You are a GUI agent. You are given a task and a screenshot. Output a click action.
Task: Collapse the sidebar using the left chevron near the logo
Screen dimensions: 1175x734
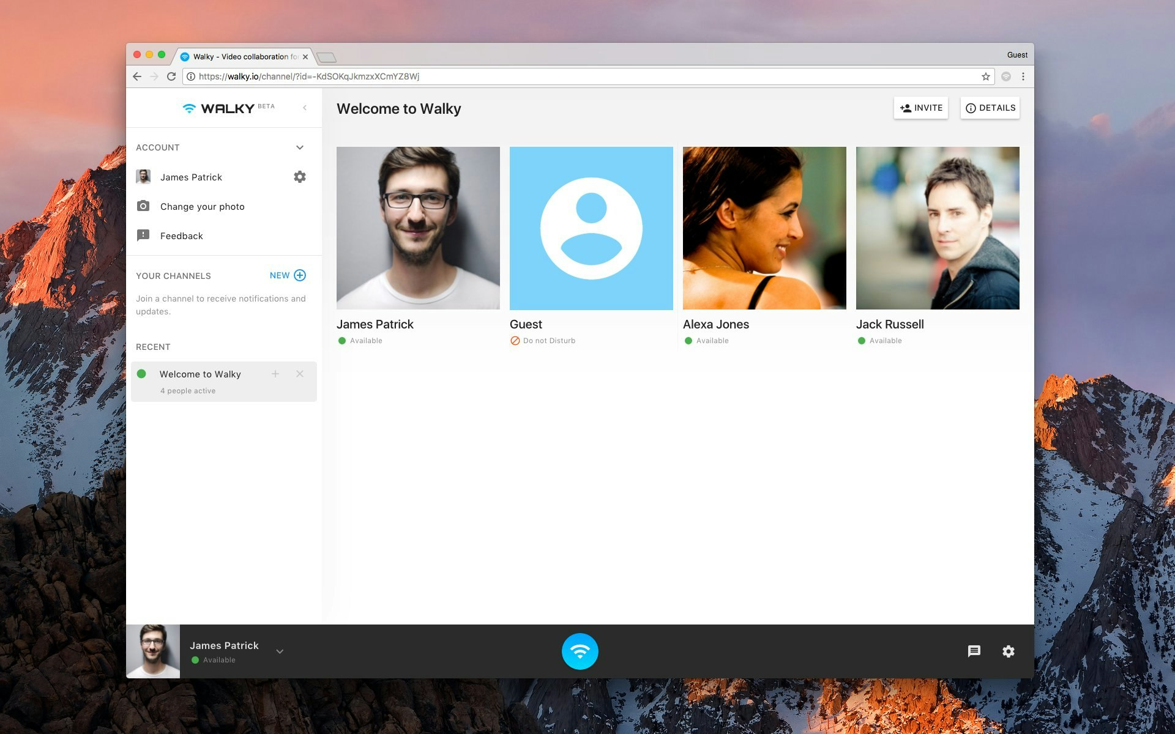pos(305,107)
